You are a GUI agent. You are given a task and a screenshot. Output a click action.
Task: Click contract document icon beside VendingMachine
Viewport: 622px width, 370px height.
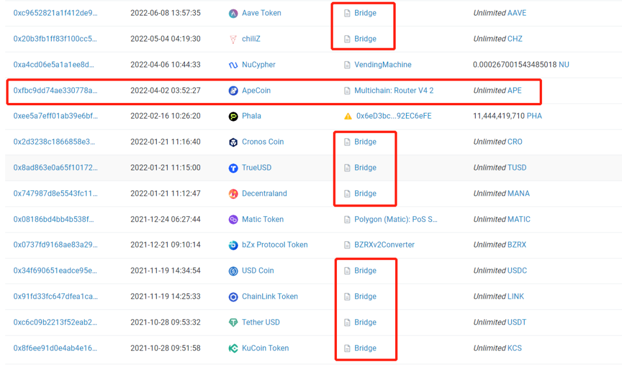[x=347, y=65]
